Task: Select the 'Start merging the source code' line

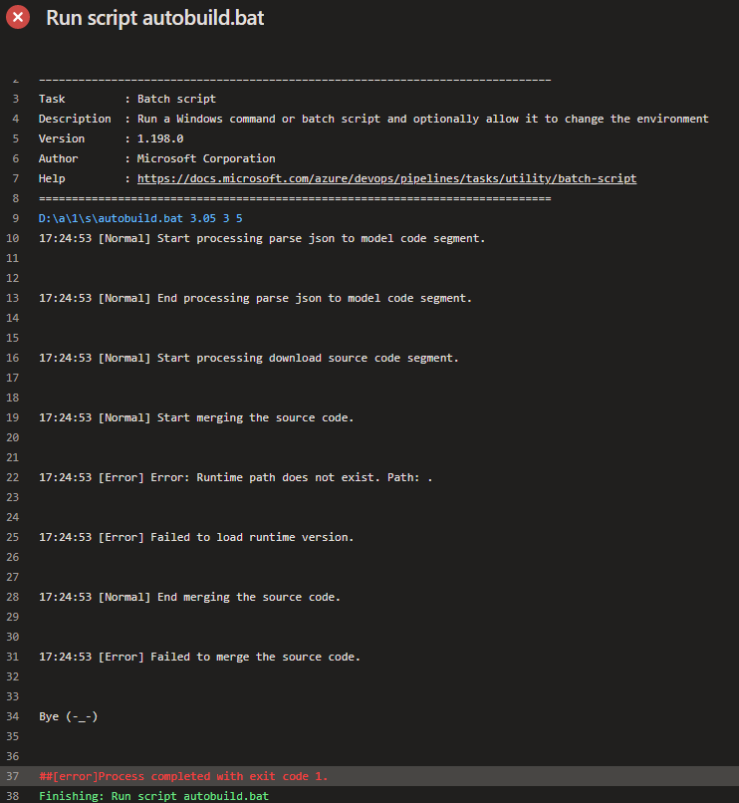Action: point(196,417)
